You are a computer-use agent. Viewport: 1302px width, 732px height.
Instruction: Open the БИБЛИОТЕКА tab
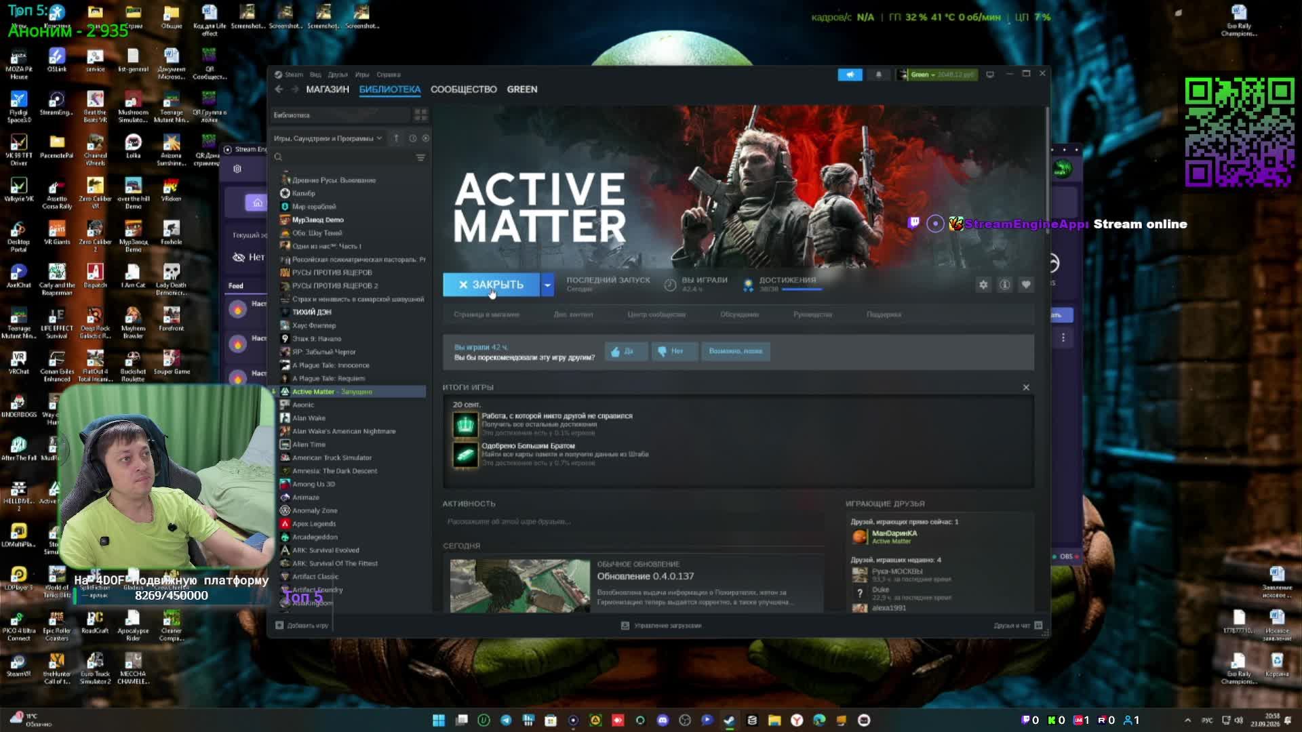point(390,89)
